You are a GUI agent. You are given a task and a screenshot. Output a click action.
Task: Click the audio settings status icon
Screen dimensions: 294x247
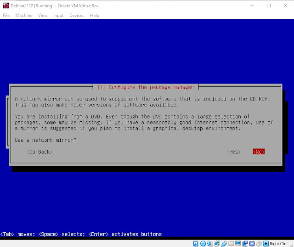(x=210, y=243)
